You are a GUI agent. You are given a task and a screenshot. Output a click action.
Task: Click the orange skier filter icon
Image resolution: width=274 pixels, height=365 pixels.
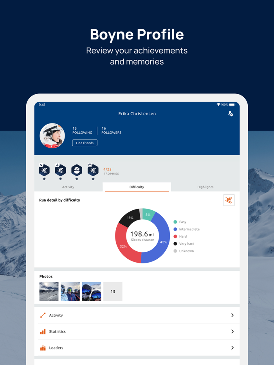pyautogui.click(x=229, y=200)
